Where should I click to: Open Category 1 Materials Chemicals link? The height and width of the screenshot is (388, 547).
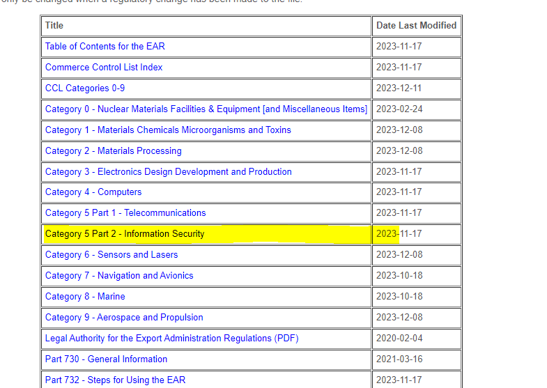(168, 130)
